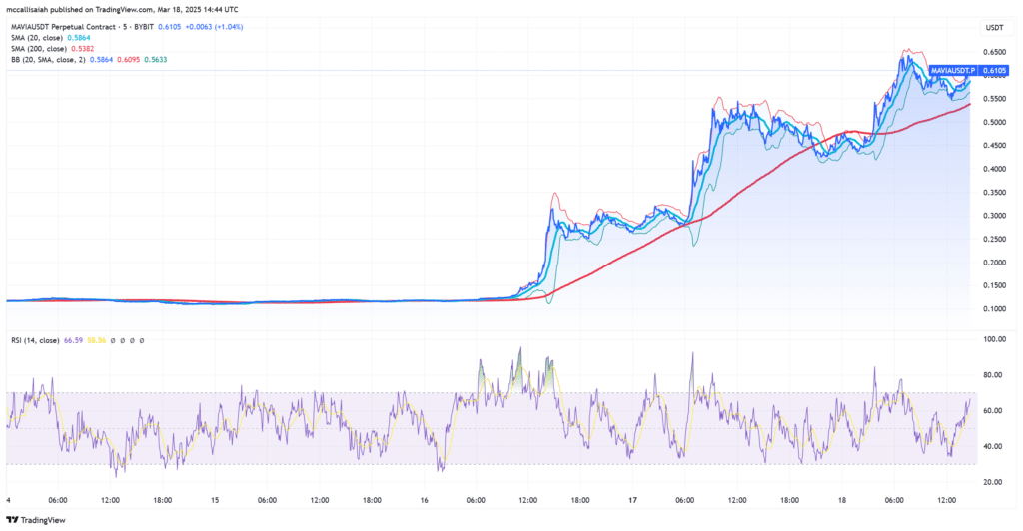Screen dimensions: 1023x531
Task: Click the Bollinger lower band value 0.5633
Action: click(x=155, y=59)
